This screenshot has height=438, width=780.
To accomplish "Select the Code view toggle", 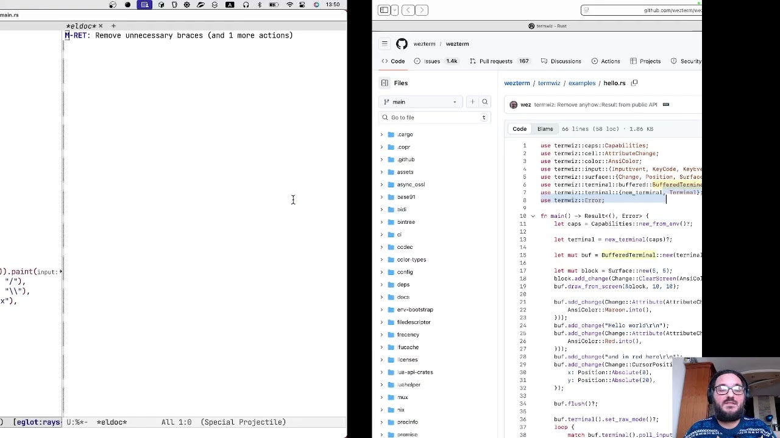I will 519,129.
